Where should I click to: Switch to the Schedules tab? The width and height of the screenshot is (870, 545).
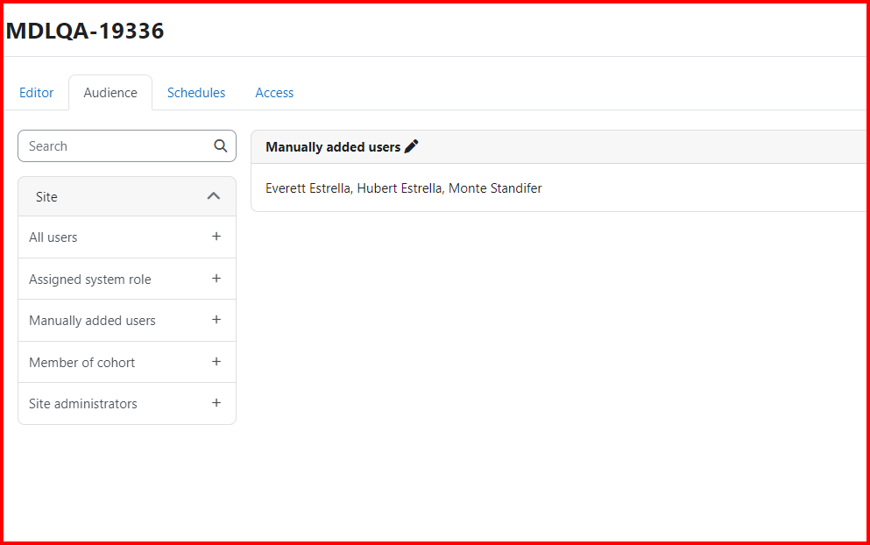[196, 93]
